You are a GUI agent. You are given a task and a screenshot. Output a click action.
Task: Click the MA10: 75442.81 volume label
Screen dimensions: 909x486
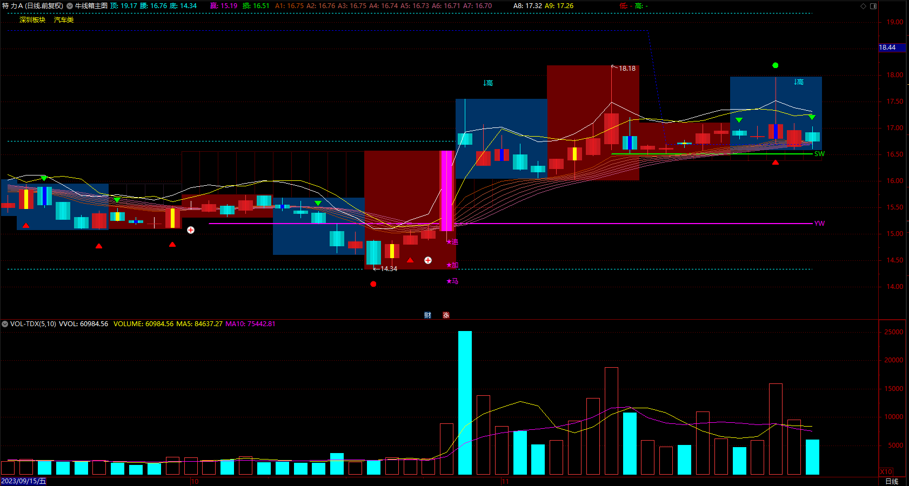[250, 324]
